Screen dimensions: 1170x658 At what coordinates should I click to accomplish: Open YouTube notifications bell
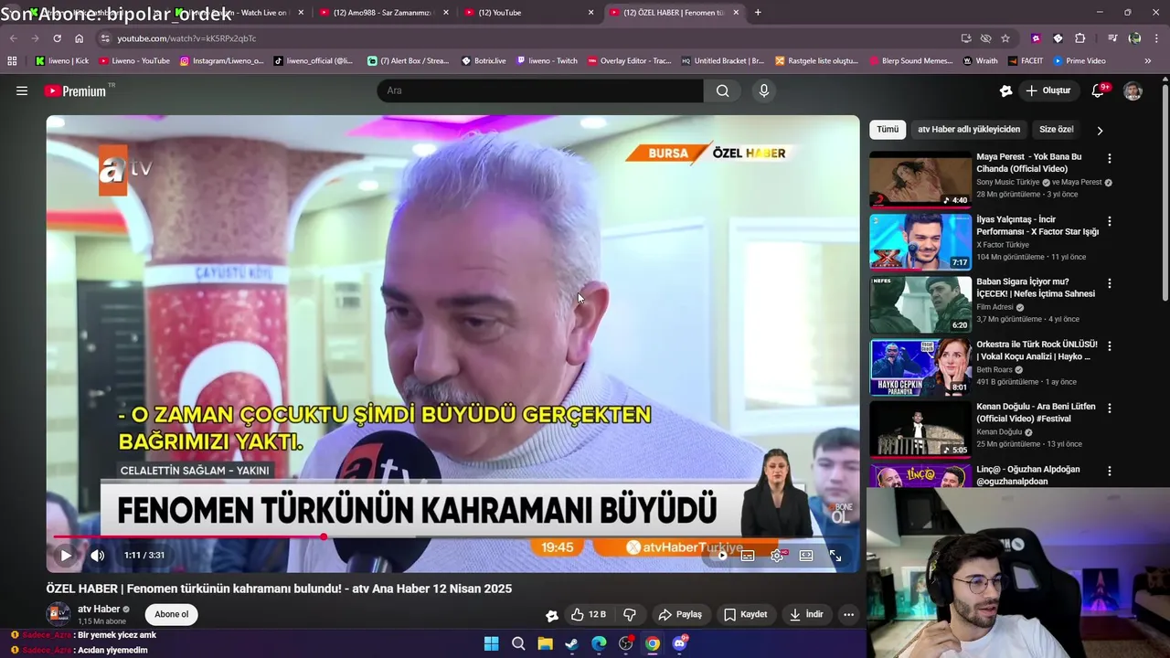coord(1099,90)
